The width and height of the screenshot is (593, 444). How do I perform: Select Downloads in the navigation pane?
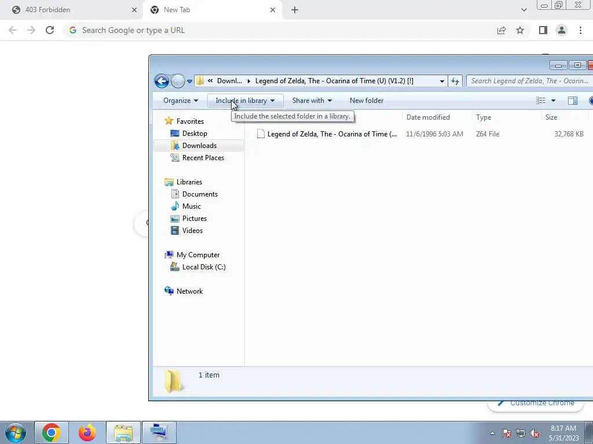click(199, 145)
